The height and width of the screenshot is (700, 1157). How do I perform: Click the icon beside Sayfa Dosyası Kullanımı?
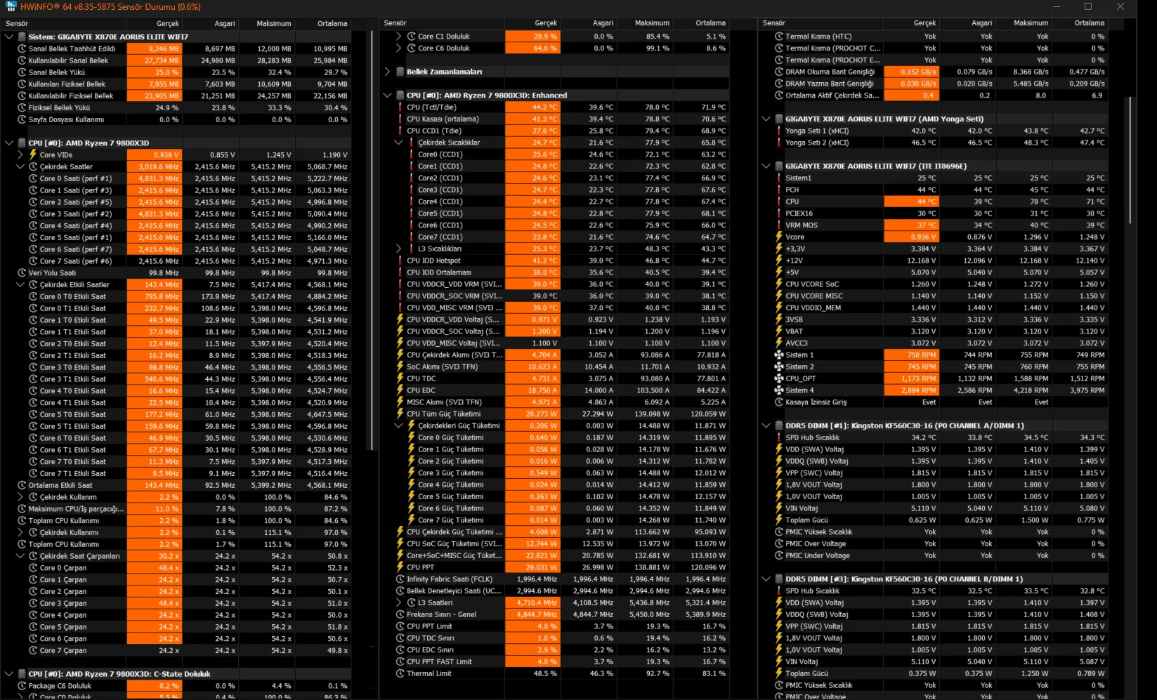(22, 120)
